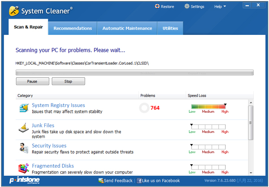Click the Pointstone software logo
Screen dimensions: 269x187
(x=25, y=180)
